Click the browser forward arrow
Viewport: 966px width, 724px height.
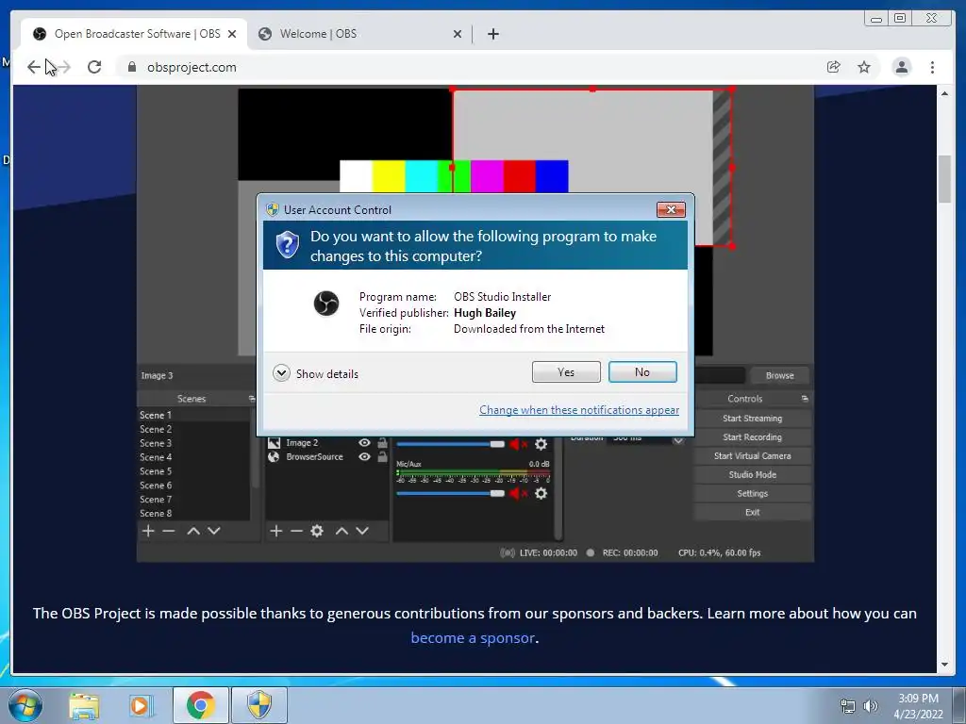point(63,67)
